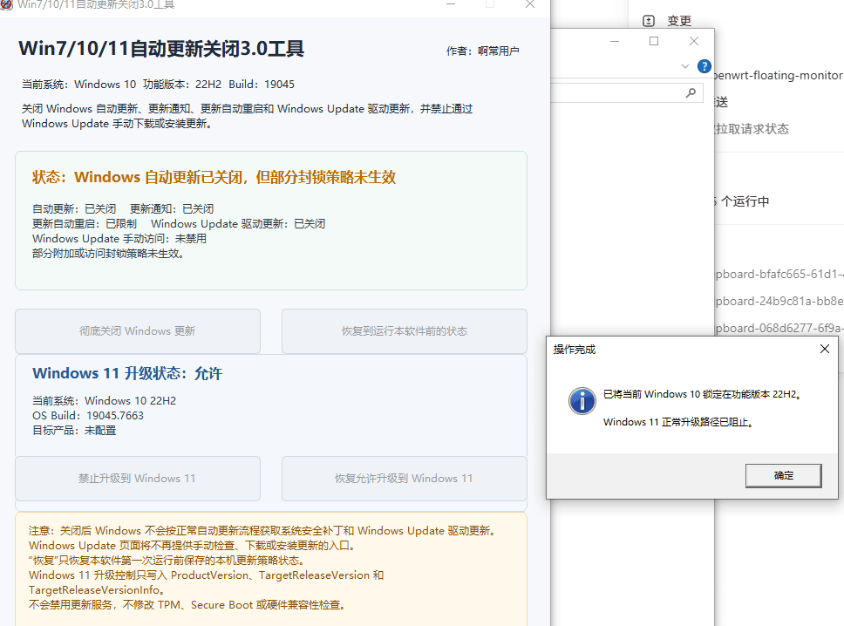Select the pboard-24b9c81a entry in background list
Viewport: 844px width, 626px height.
point(779,301)
